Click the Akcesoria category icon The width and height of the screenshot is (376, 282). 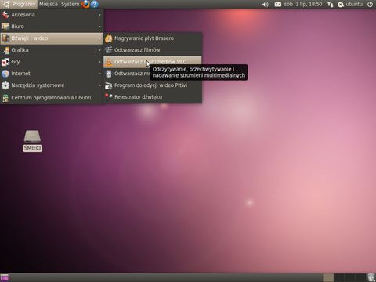pyautogui.click(x=5, y=15)
